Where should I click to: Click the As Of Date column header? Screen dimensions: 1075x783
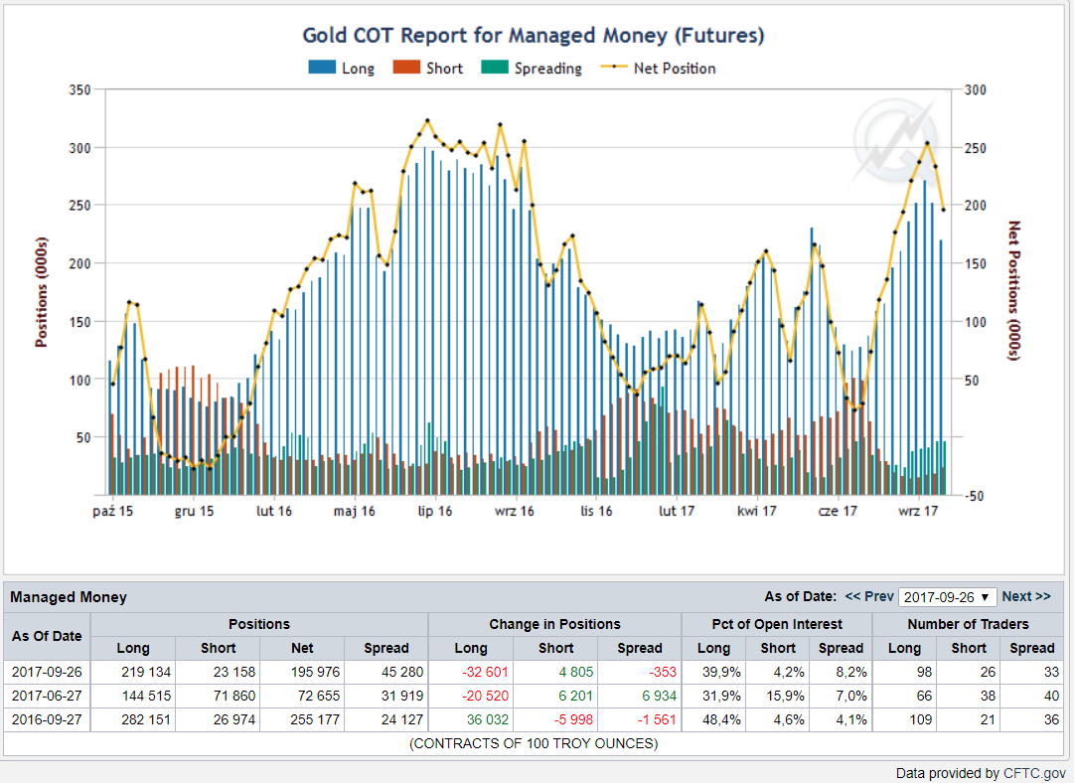pyautogui.click(x=47, y=636)
